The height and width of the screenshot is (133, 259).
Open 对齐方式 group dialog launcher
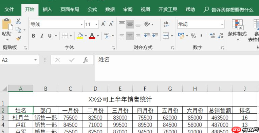[x=173, y=48]
